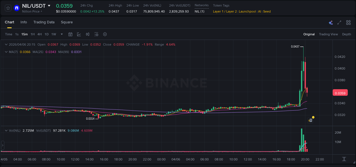Select the 1D interval
The image size is (356, 167).
pos(46,34)
